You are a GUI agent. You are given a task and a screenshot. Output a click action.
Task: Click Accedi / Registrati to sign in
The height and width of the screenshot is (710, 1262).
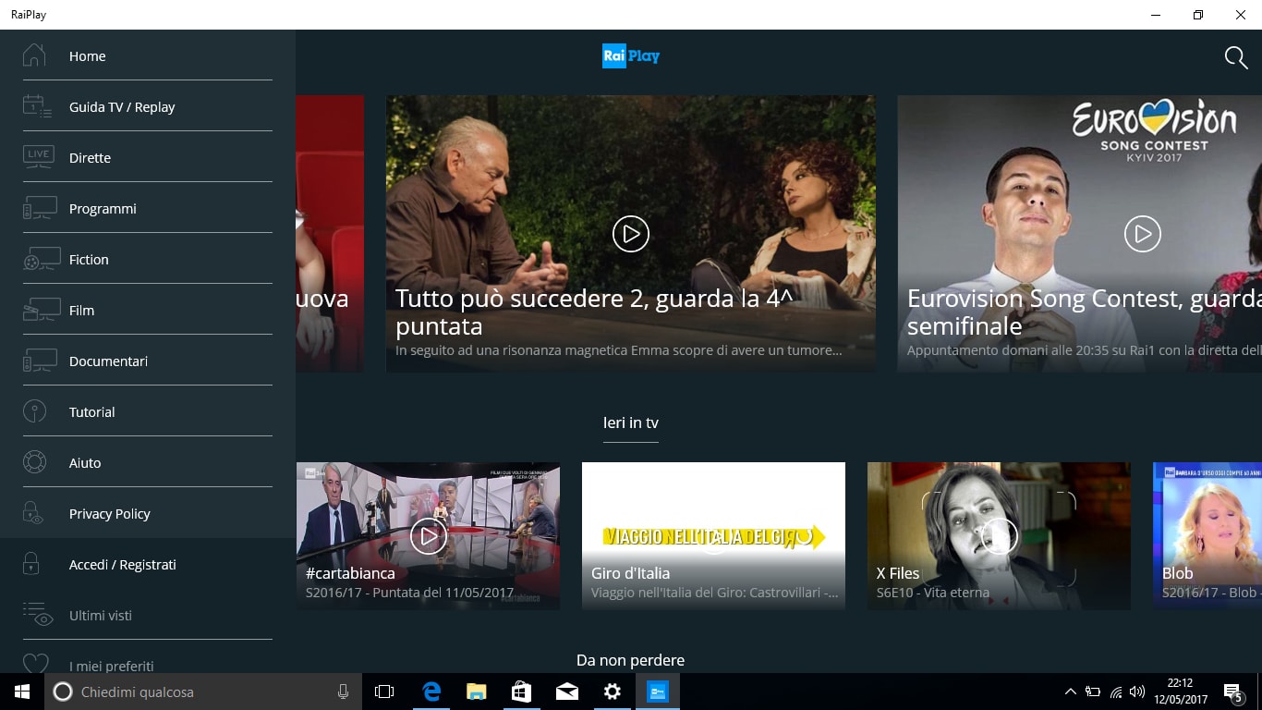[148, 564]
